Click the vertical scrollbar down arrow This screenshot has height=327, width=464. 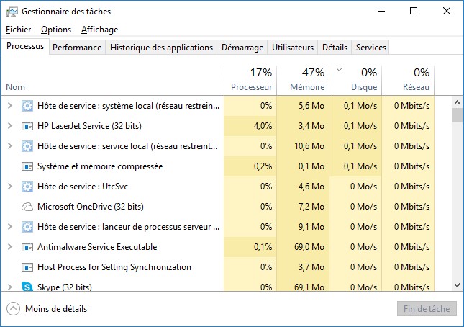pos(457,285)
